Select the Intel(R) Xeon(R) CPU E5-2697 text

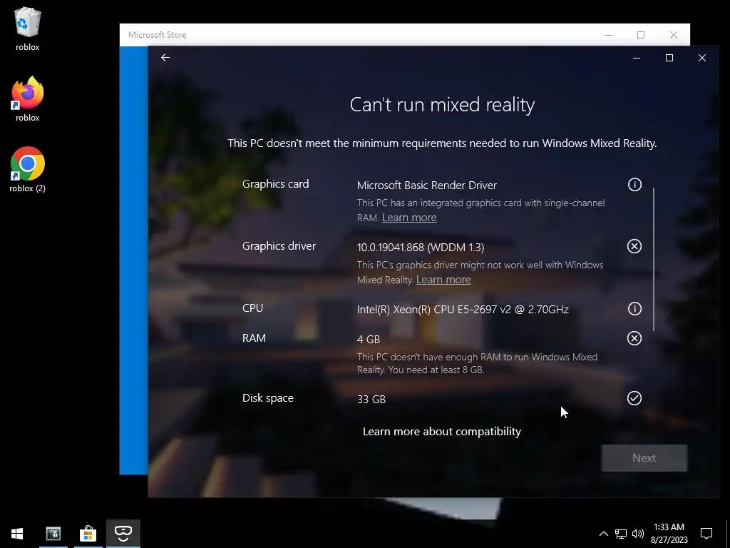click(463, 310)
